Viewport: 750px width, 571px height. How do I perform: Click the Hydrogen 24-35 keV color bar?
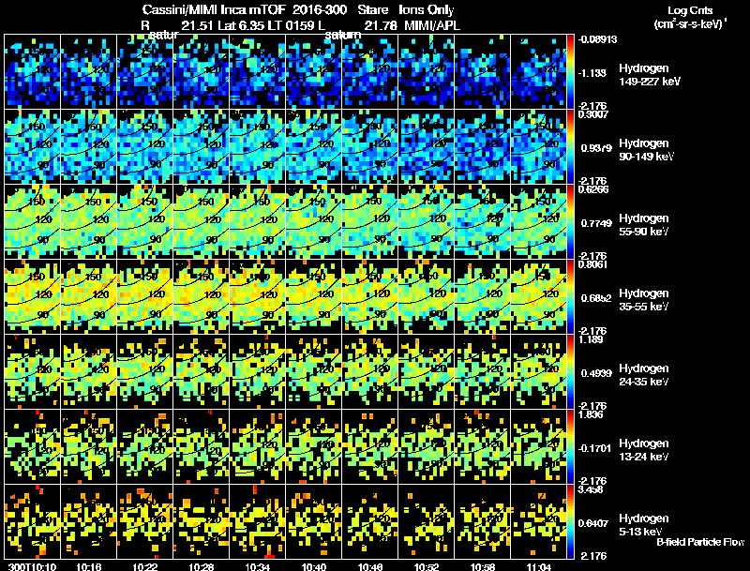pyautogui.click(x=570, y=371)
